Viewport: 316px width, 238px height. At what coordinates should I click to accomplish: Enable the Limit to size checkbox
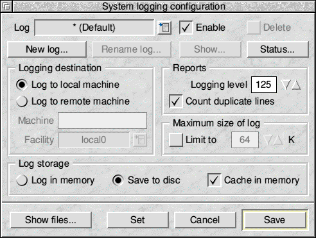[176, 140]
